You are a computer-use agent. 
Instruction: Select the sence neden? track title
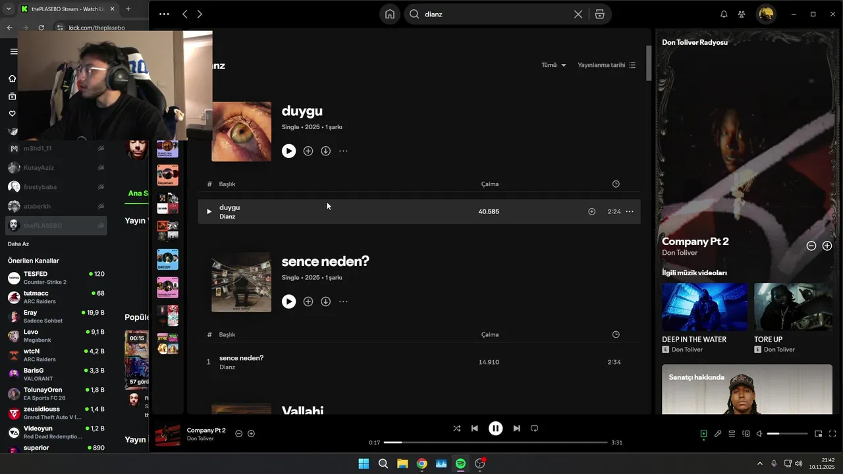coord(241,357)
